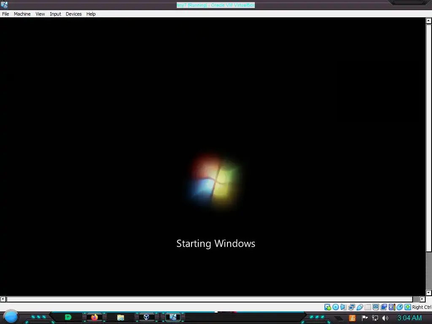Click the keyboard capture green arrow icon
The image size is (432, 324).
click(408, 307)
